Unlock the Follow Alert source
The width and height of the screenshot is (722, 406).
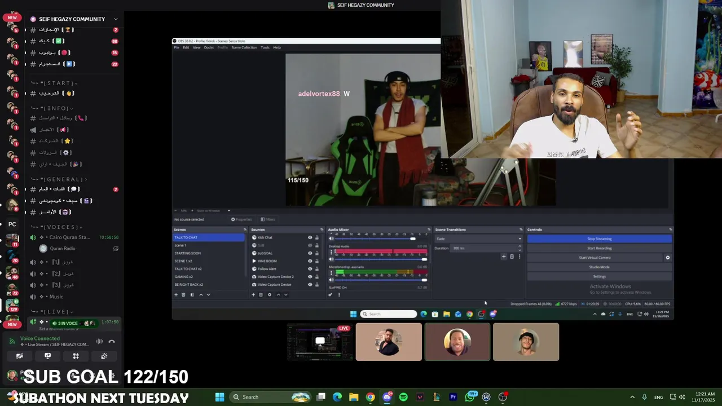click(x=316, y=269)
